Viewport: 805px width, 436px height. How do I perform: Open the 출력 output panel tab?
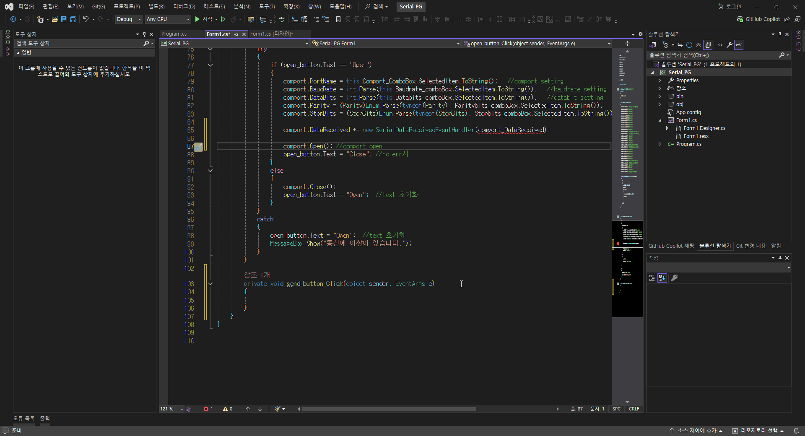pos(45,418)
